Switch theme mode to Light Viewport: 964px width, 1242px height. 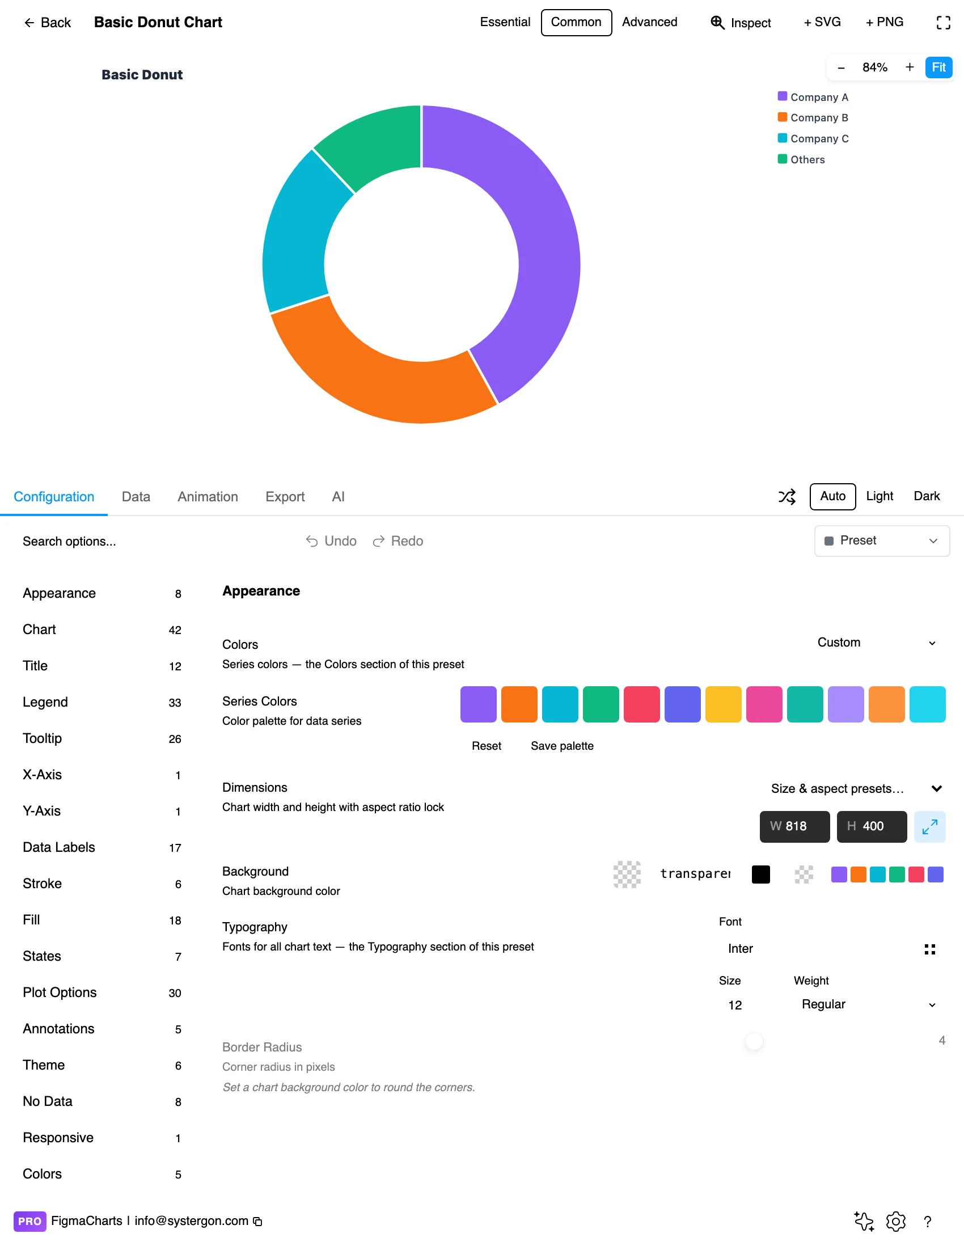(x=880, y=496)
